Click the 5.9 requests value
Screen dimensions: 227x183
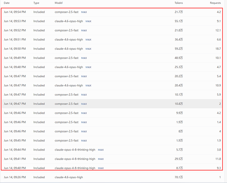point(219,94)
